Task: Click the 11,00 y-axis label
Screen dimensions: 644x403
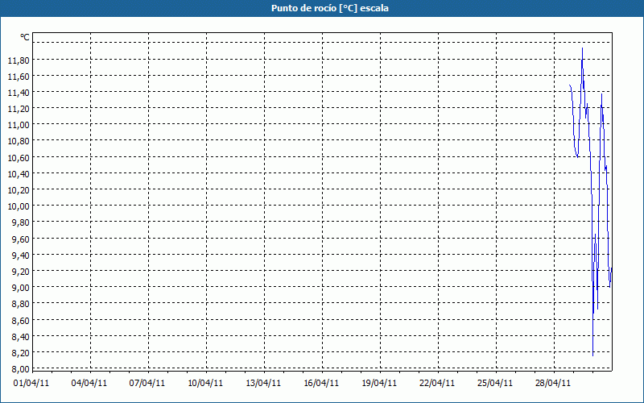Action: coord(19,125)
